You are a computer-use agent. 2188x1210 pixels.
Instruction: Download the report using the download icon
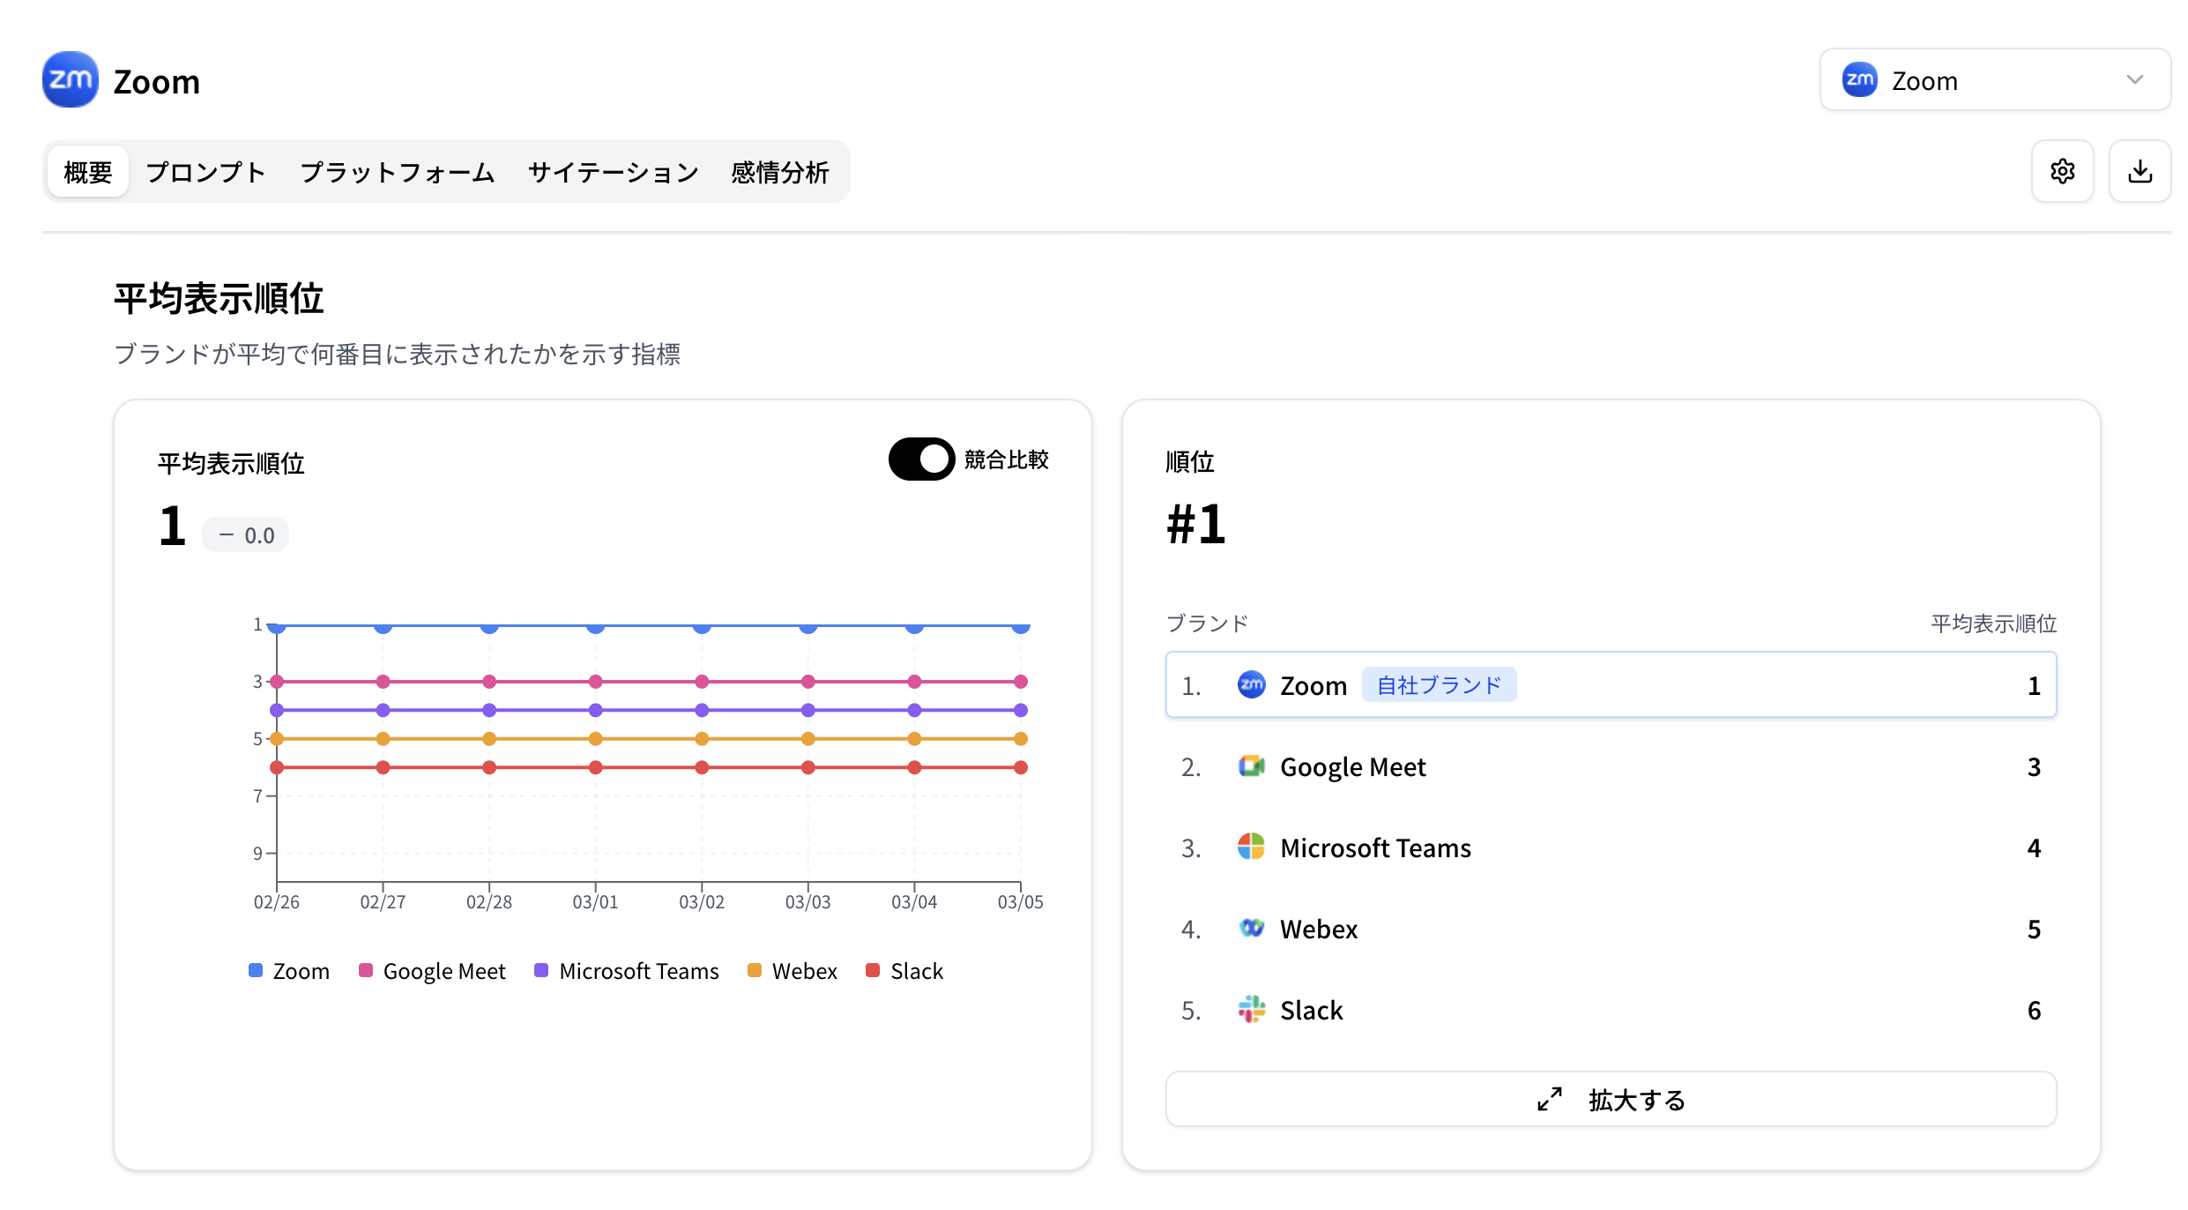pos(2140,170)
